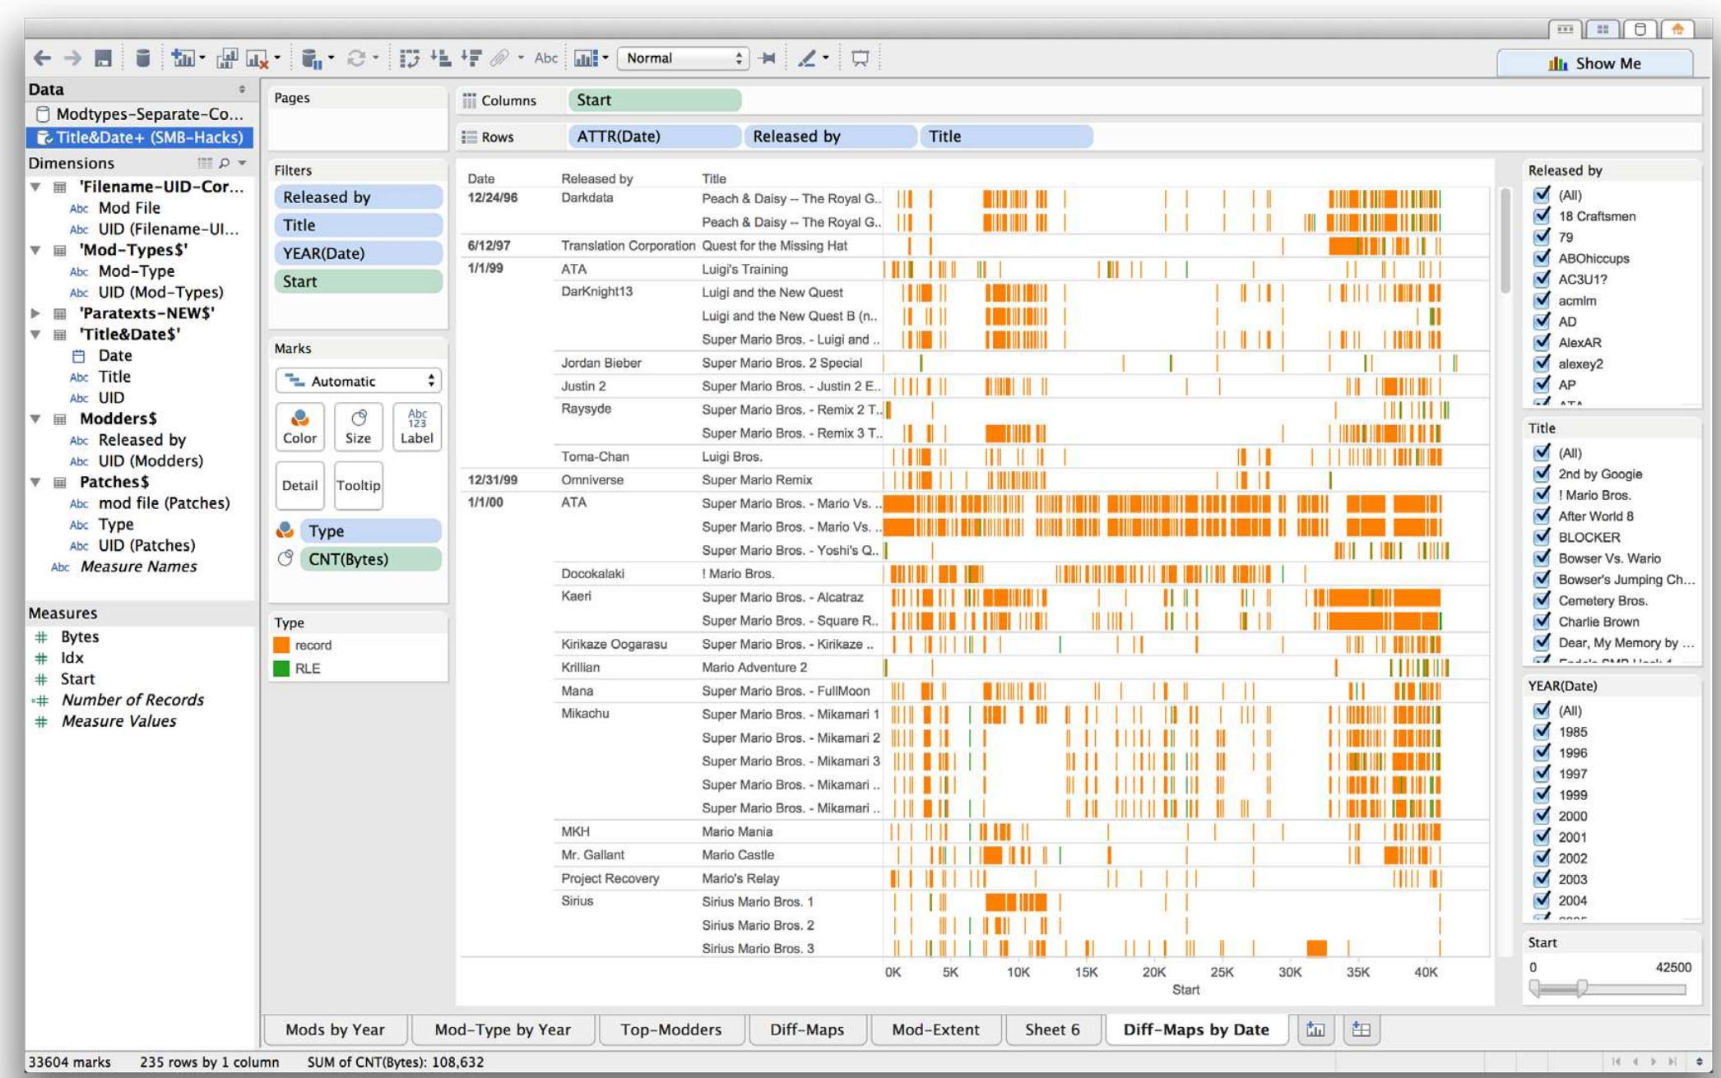Click the Show Me button
This screenshot has width=1721, height=1078.
click(x=1594, y=63)
